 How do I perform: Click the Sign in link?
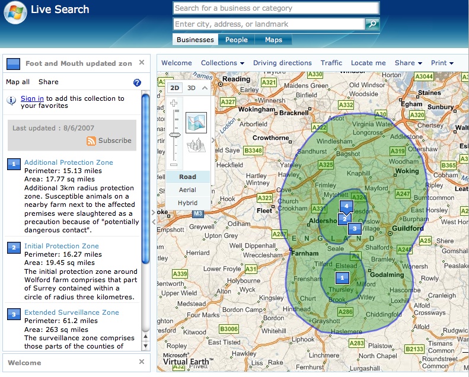[x=32, y=98]
